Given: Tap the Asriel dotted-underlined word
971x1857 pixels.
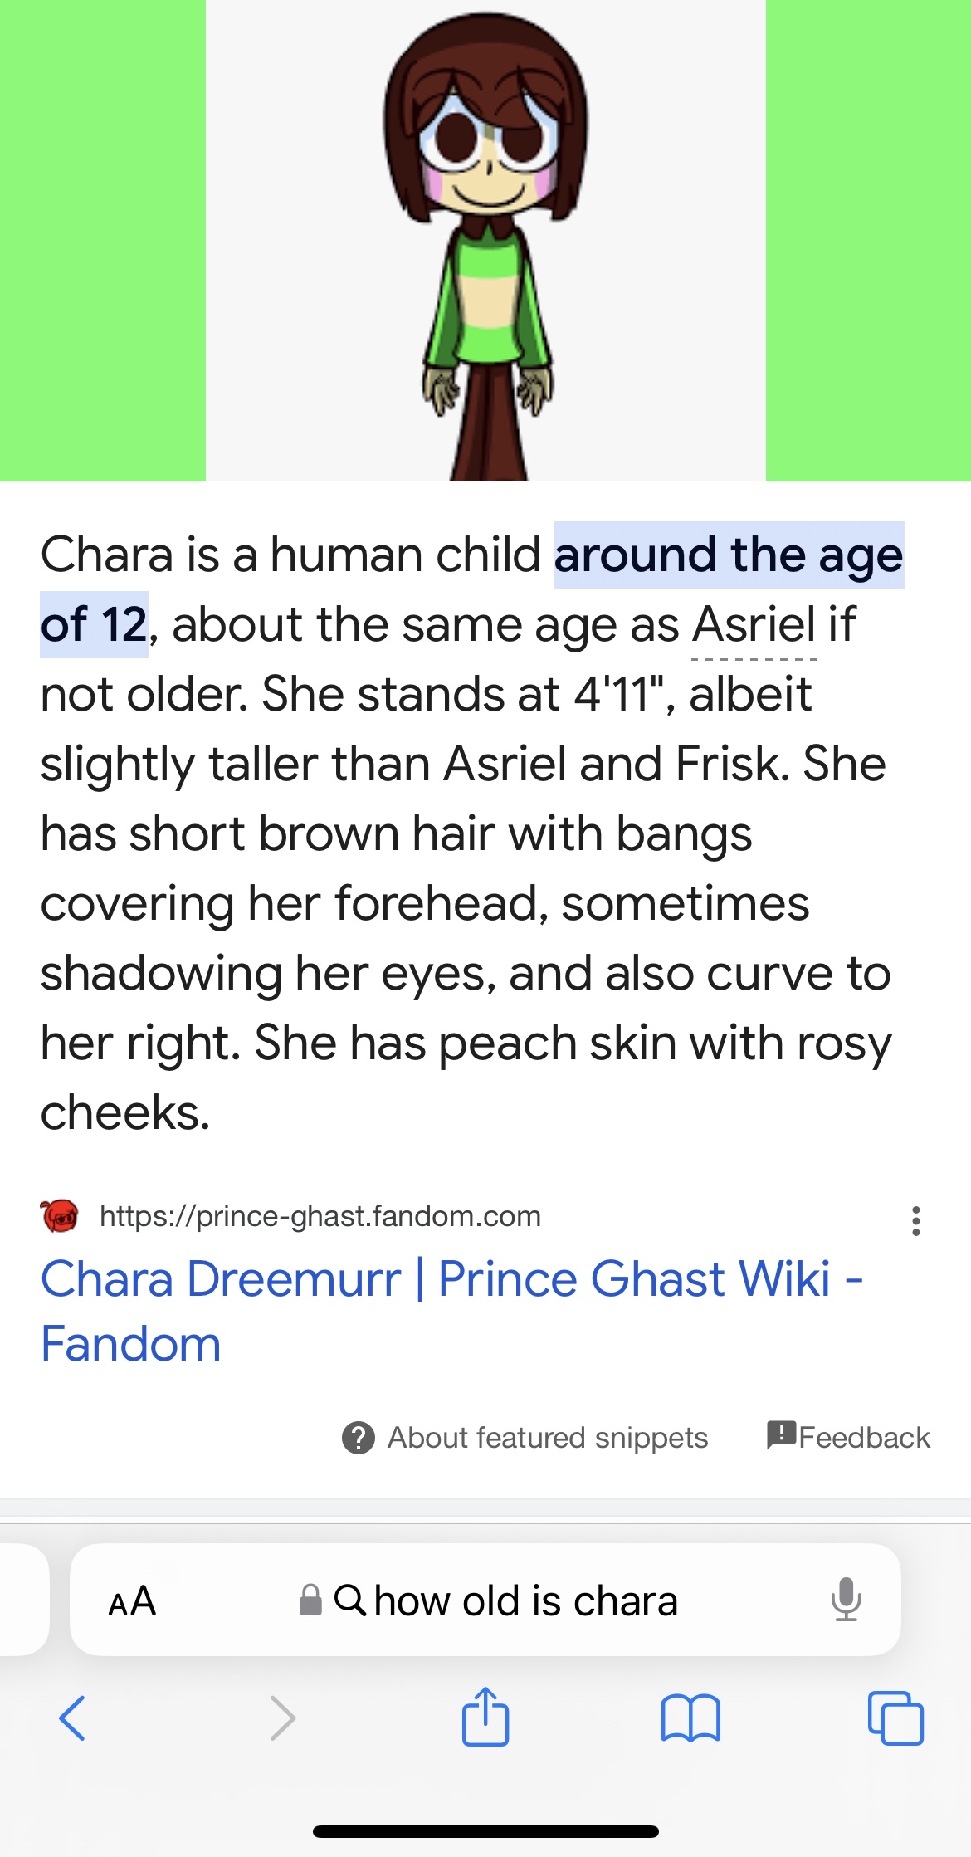Looking at the screenshot, I should (x=754, y=625).
